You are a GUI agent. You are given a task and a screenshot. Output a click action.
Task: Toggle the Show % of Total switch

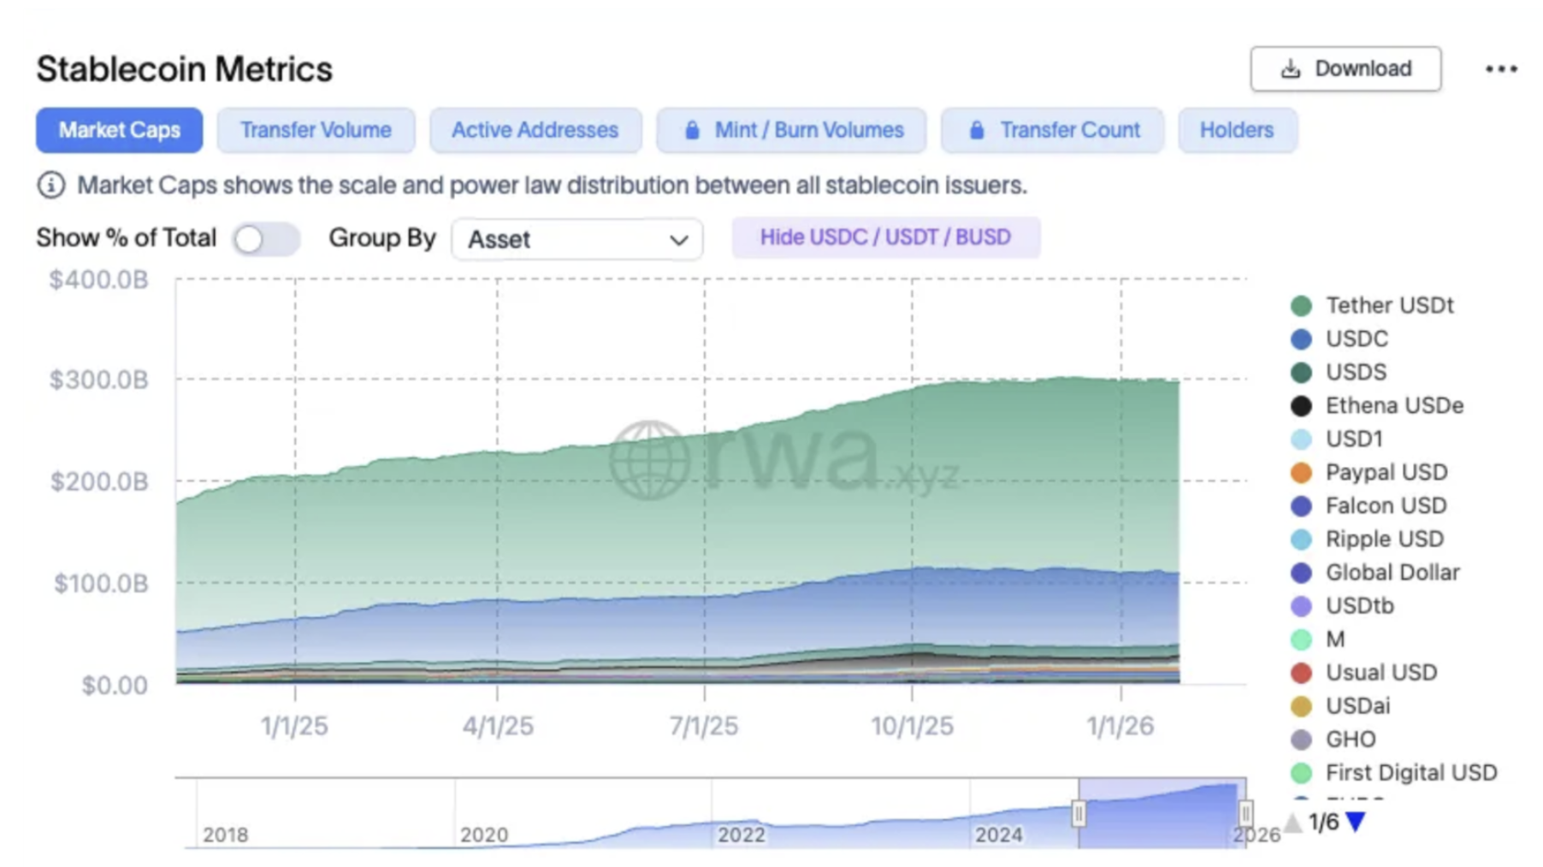coord(266,239)
